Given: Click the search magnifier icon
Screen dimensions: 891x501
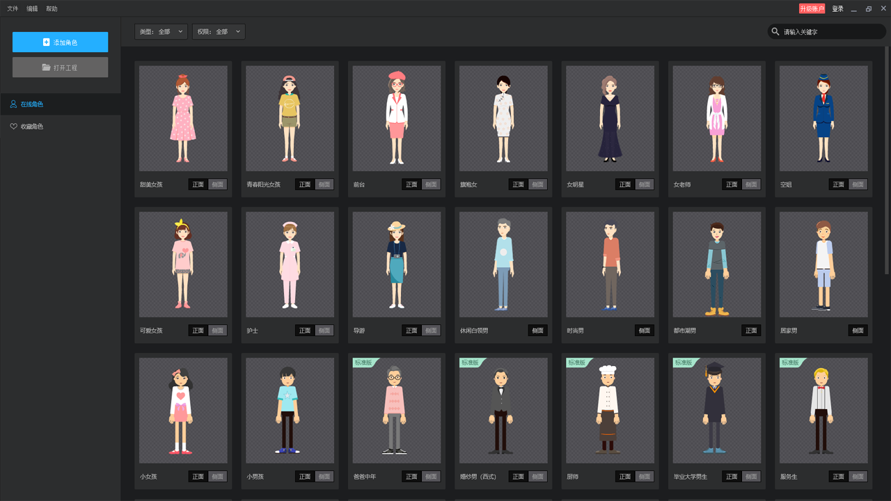Looking at the screenshot, I should tap(775, 31).
